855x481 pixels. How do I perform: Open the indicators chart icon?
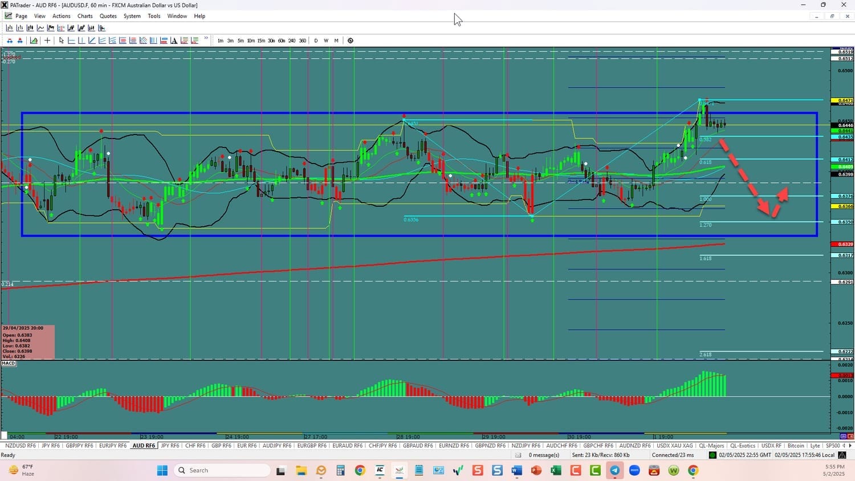point(34,40)
